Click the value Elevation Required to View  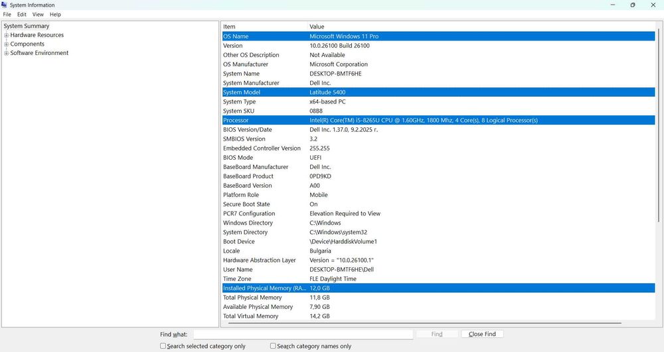point(345,213)
